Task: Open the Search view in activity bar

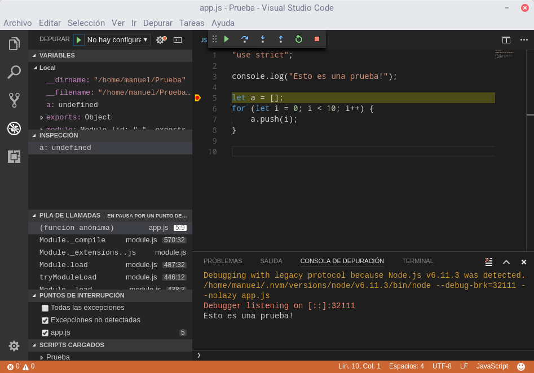Action: coord(14,72)
